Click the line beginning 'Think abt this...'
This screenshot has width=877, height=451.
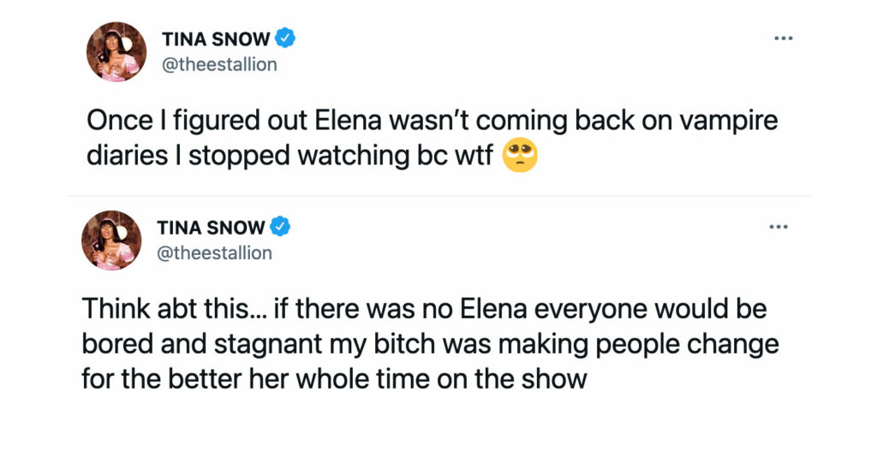[x=425, y=309]
